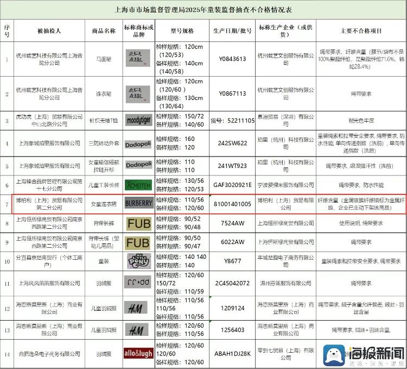Select batch number 241WT923
407x369 pixels.
point(232,166)
